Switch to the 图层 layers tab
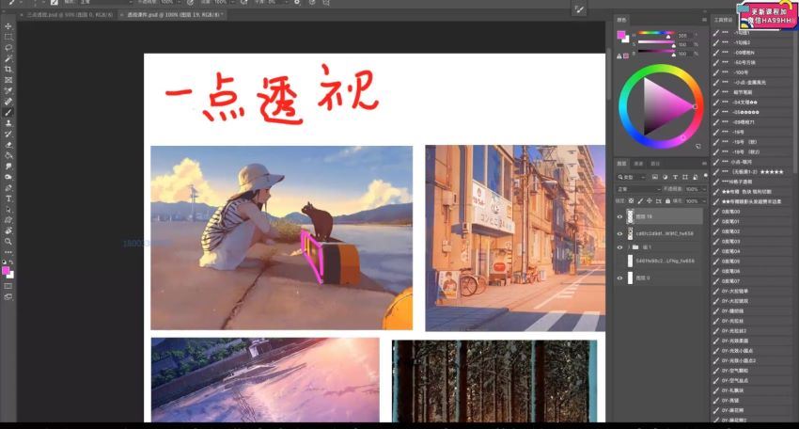Screen dimensions: 799x429 click(621, 164)
